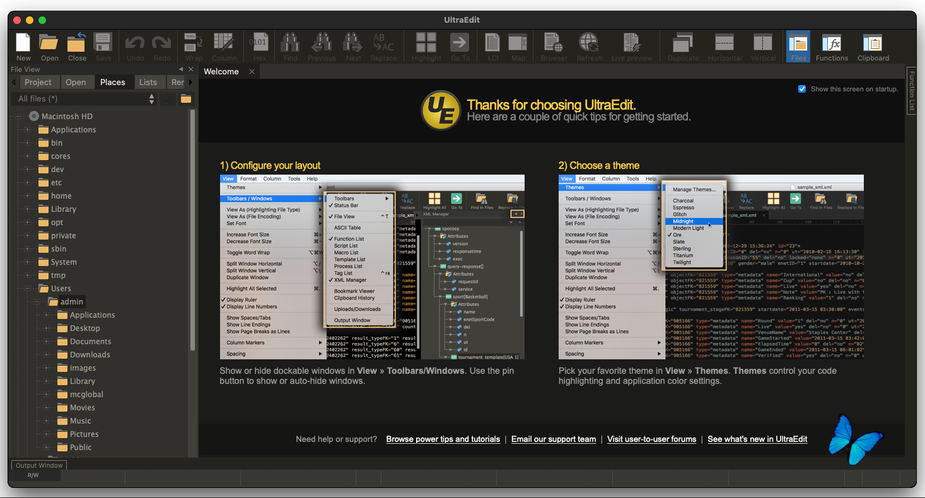Collapse the Users folder node

point(28,289)
